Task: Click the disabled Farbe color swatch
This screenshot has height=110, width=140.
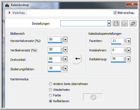Action: (93, 97)
